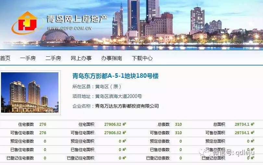Click the 已售住宅套数 label
Screen dimensions: 263x165
click(22, 149)
